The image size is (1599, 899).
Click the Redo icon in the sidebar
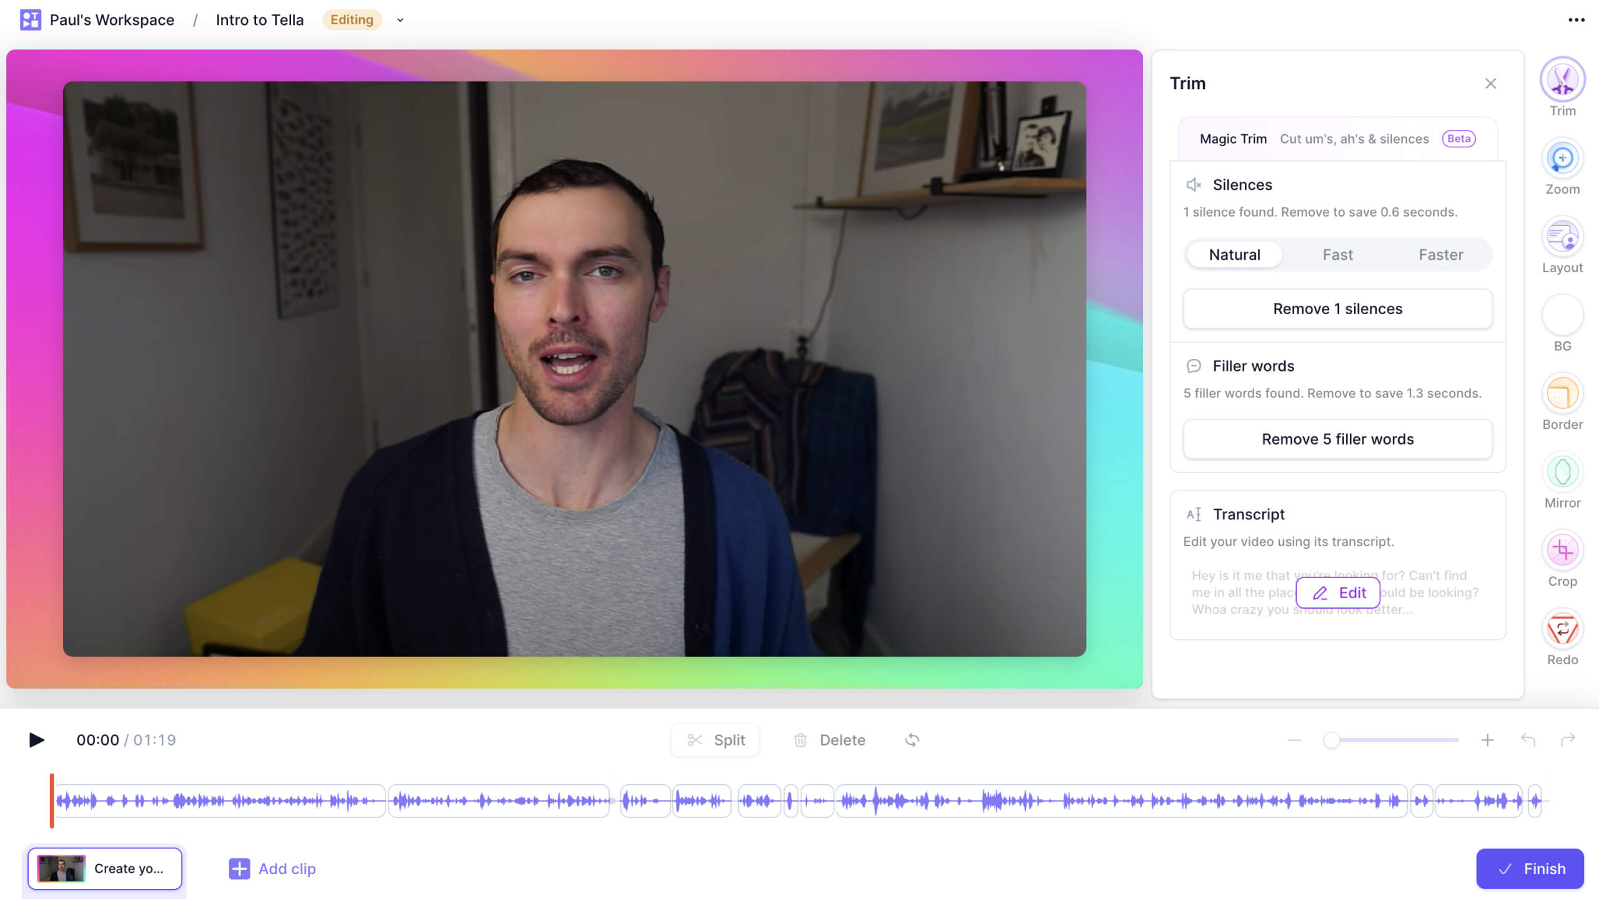1562,634
